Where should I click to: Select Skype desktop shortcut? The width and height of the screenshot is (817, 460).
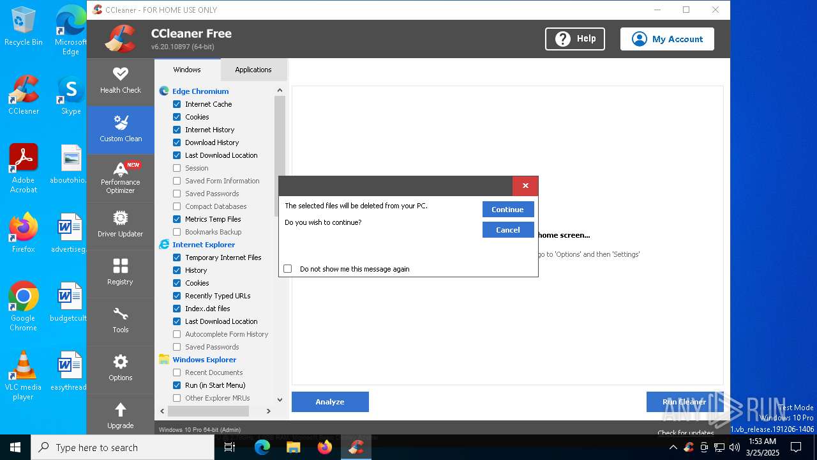tap(71, 95)
